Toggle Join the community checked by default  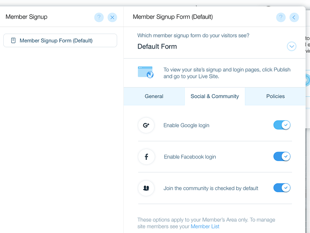point(282,188)
